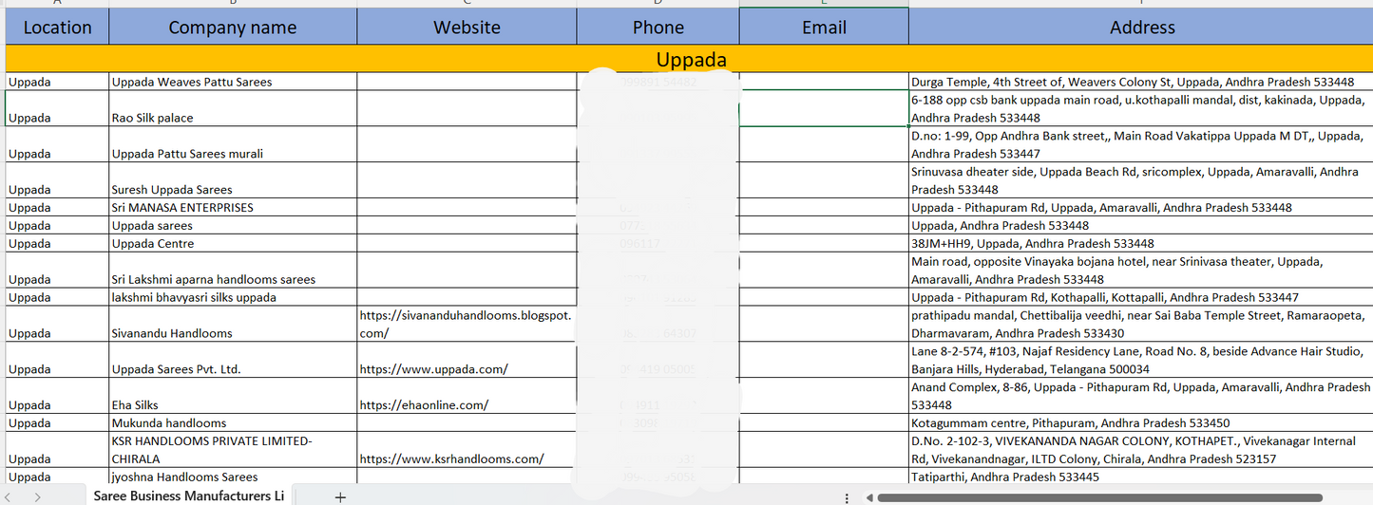Viewport: 1373px width, 505px height.
Task: Select the Mukunda handlooms cell
Action: (x=233, y=423)
